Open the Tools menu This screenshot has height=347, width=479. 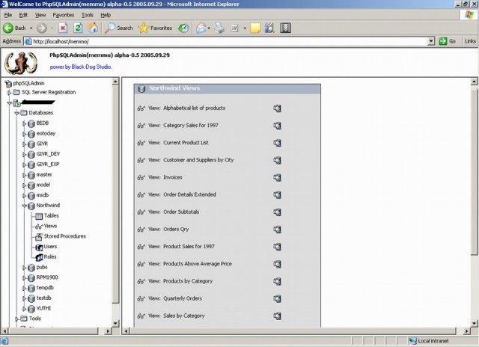tap(88, 15)
